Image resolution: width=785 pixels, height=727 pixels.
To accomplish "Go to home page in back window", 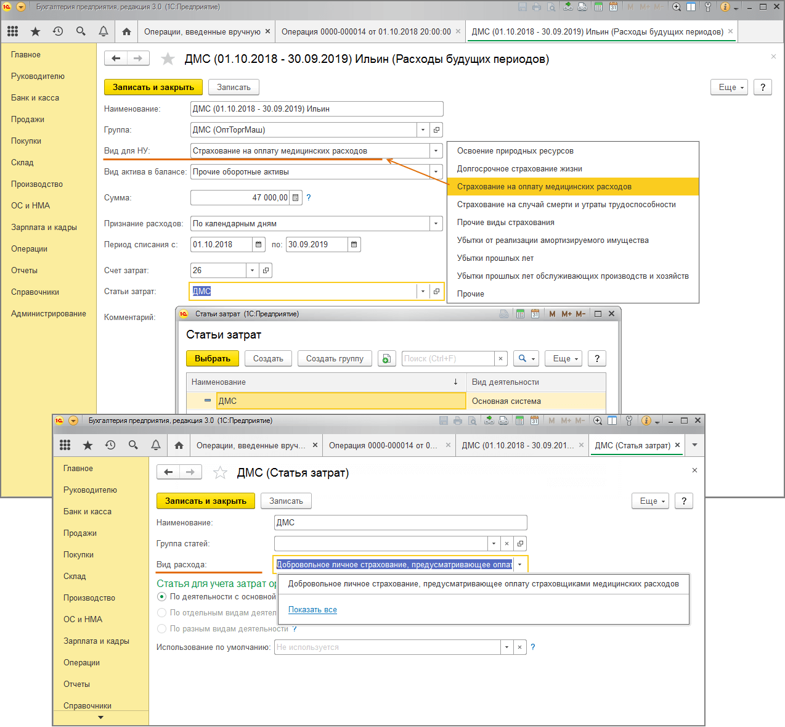I will [x=126, y=31].
